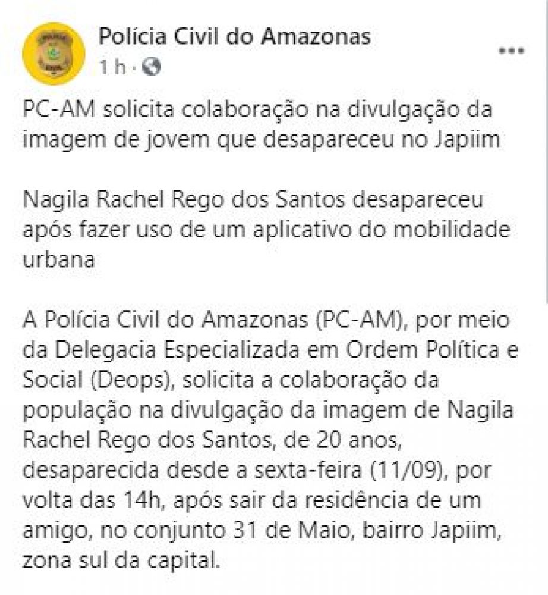Image resolution: width=548 pixels, height=595 pixels.
Task: Click the text "Delegacia Especializada"
Action: point(178,350)
